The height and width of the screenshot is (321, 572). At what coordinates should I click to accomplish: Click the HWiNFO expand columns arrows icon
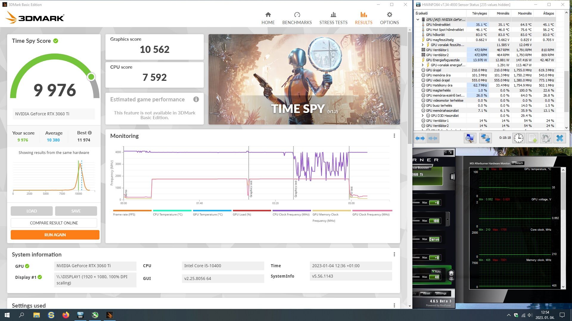point(420,138)
